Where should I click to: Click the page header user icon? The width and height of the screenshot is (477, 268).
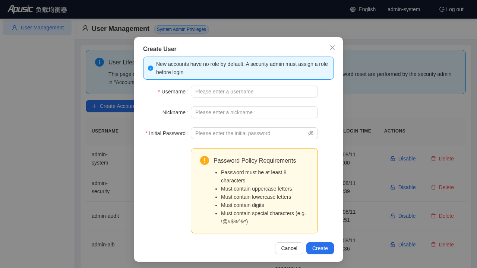(85, 29)
